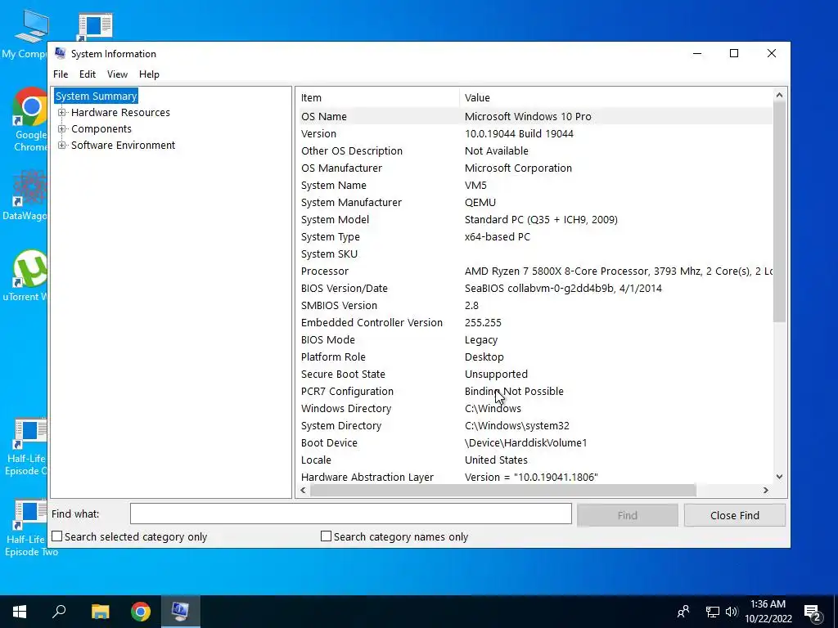Select the PCR7 Configuration row

[x=534, y=391]
